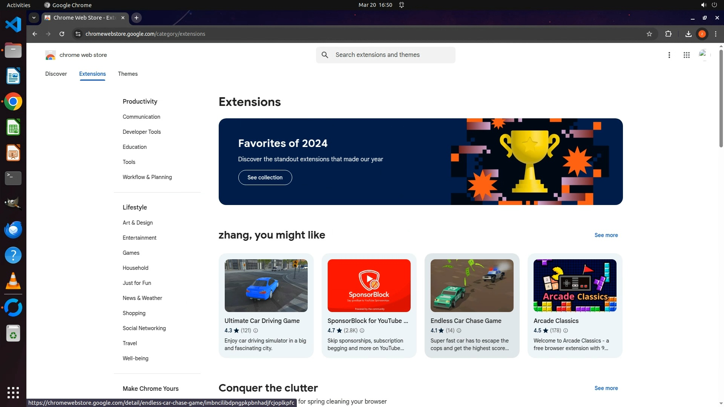Switch to the Themes tab

tap(127, 74)
